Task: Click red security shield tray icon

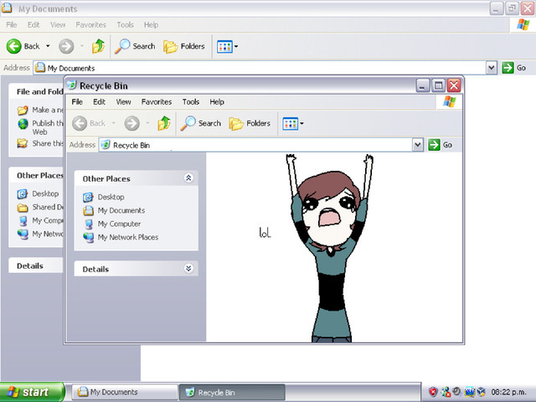Action: [433, 392]
